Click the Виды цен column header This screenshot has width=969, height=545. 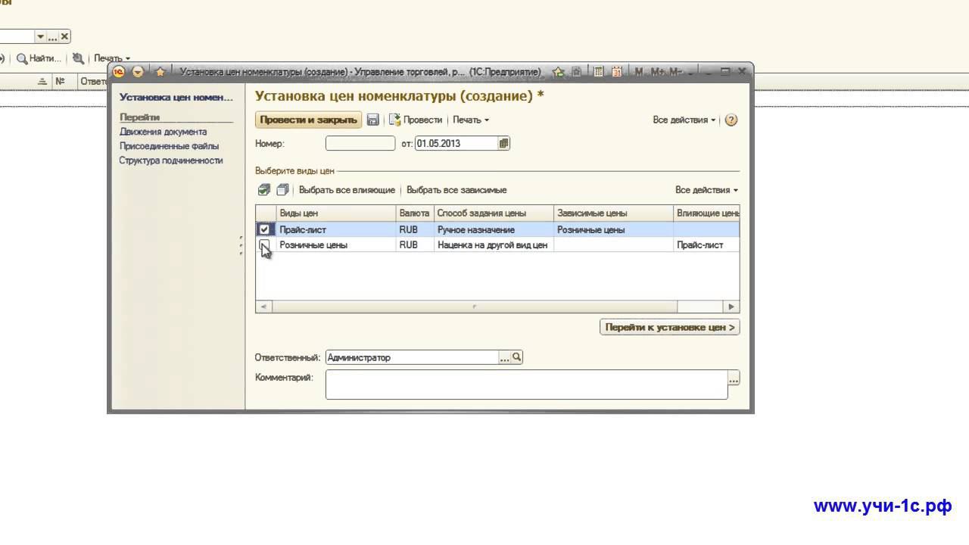point(336,213)
